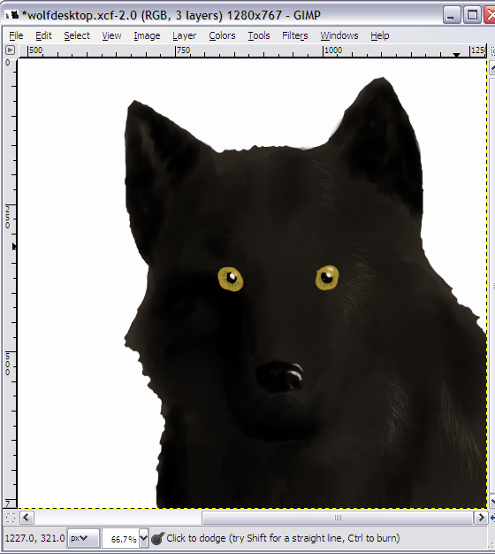Image resolution: width=495 pixels, height=554 pixels.
Task: Open the File menu
Action: coord(16,35)
